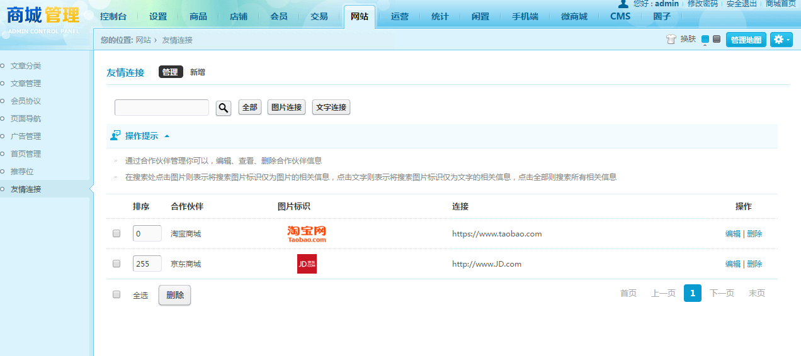Open the 微商城 top menu
This screenshot has height=356, width=801.
574,16
